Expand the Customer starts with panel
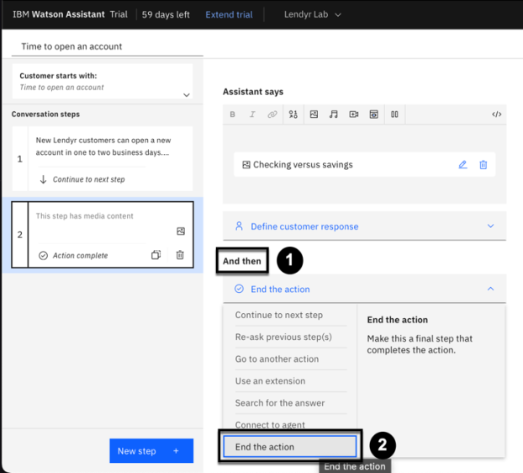 [x=187, y=95]
